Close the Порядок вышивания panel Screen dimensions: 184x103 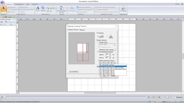(x=15, y=19)
